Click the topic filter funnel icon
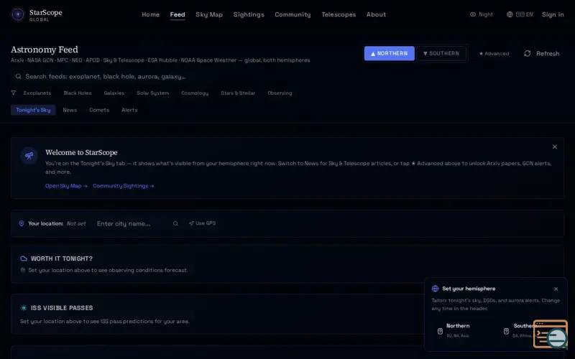This screenshot has height=359, width=575. click(x=14, y=93)
